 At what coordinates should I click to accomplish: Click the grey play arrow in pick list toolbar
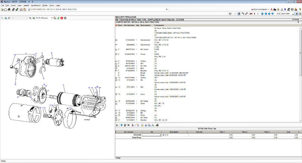(x=117, y=125)
